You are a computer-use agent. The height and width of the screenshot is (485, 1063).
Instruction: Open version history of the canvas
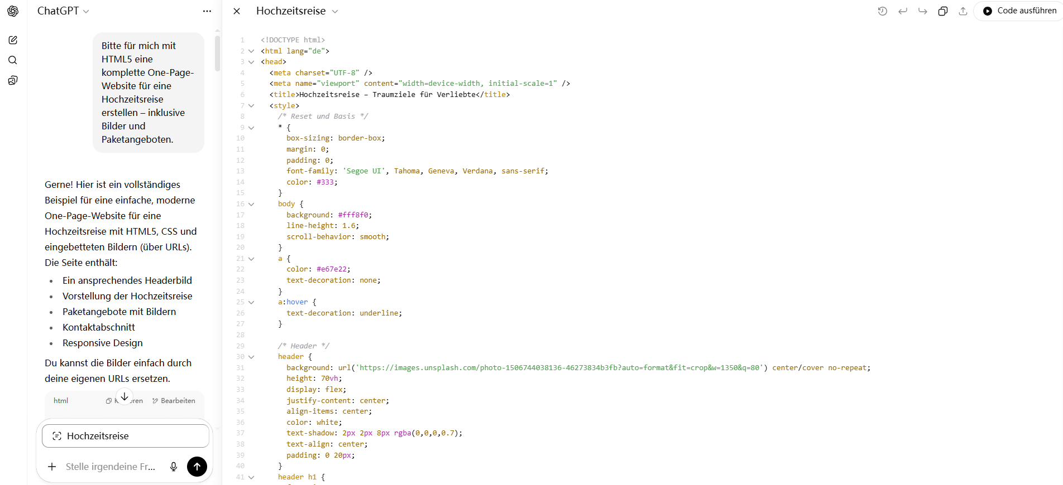coord(882,11)
